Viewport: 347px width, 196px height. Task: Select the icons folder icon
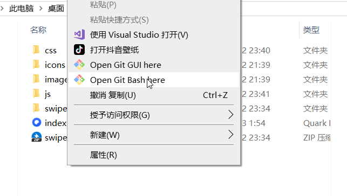(36, 65)
